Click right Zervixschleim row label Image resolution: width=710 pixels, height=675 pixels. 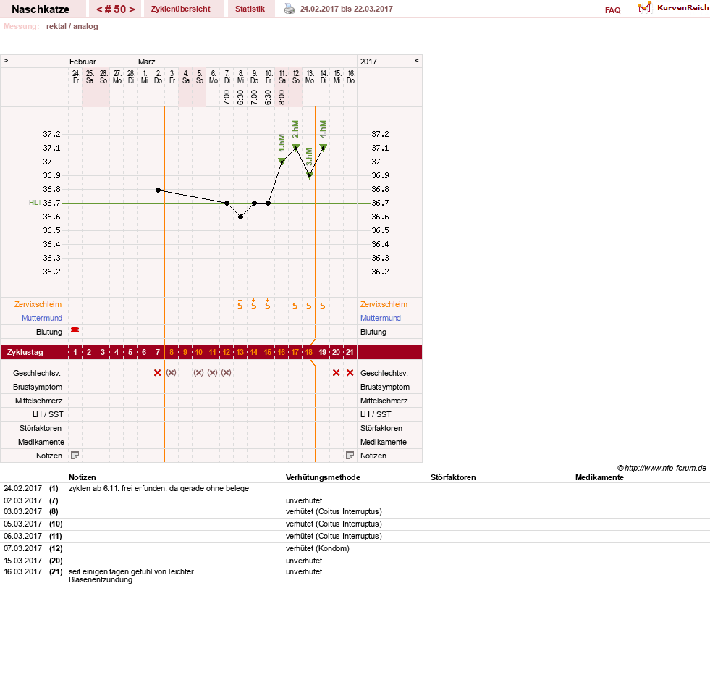(x=384, y=304)
